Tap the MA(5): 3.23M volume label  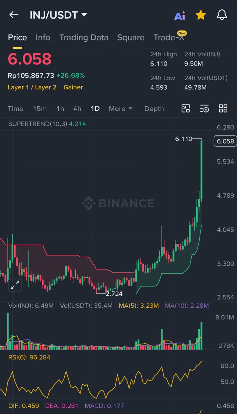click(139, 306)
